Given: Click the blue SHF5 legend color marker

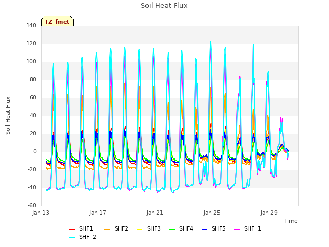Looking at the screenshot, I should click(x=205, y=230).
